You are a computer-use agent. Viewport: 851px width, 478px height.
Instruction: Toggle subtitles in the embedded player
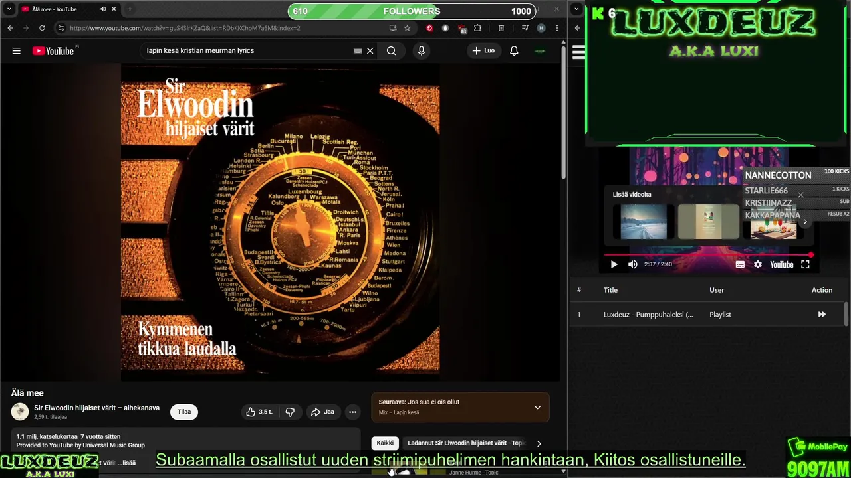click(x=740, y=264)
